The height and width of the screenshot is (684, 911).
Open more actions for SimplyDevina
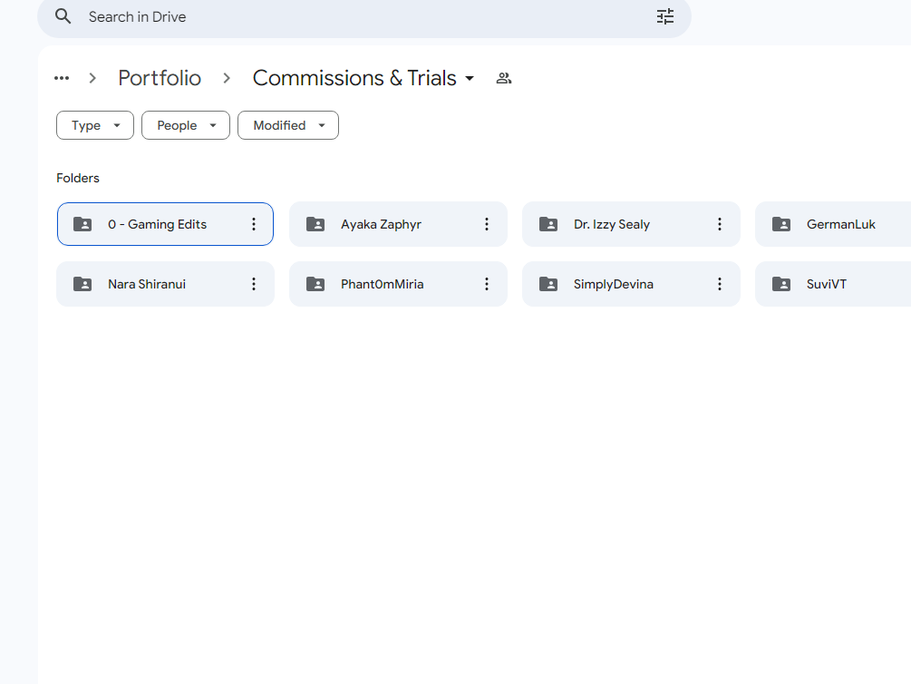click(720, 284)
